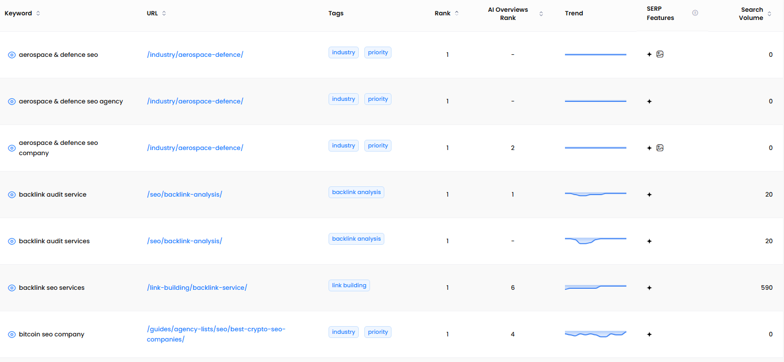Viewport: 784px width, 362px height.
Task: Click trend sparkline for backlink audit services
Action: [595, 240]
